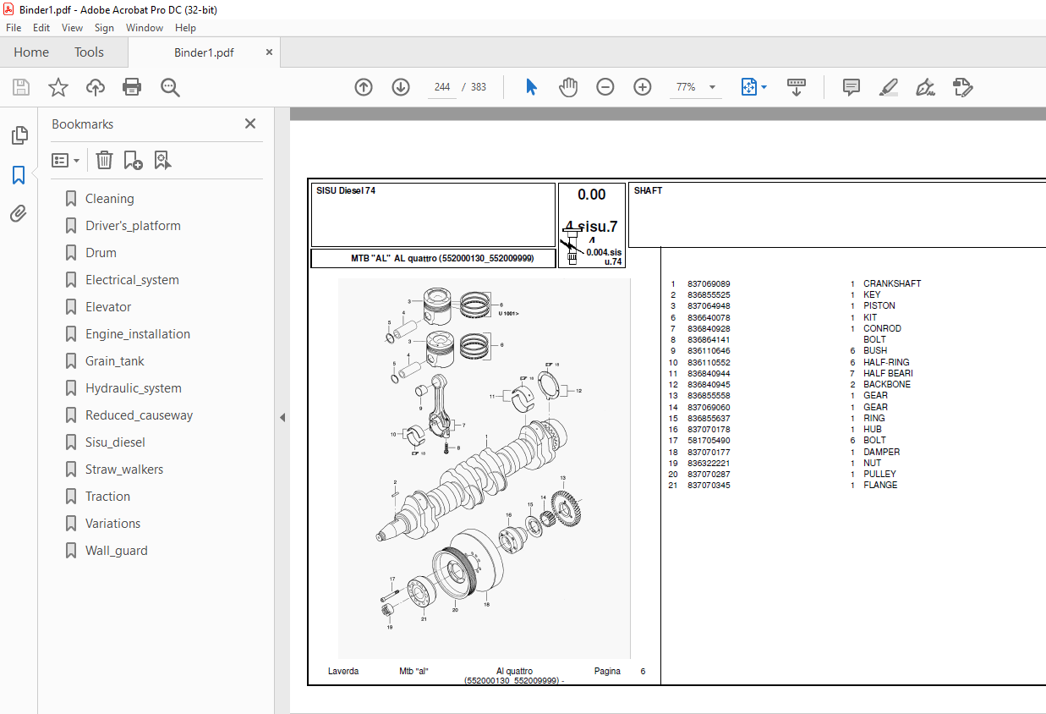Image resolution: width=1046 pixels, height=714 pixels.
Task: Open the Find text search tool
Action: 170,87
